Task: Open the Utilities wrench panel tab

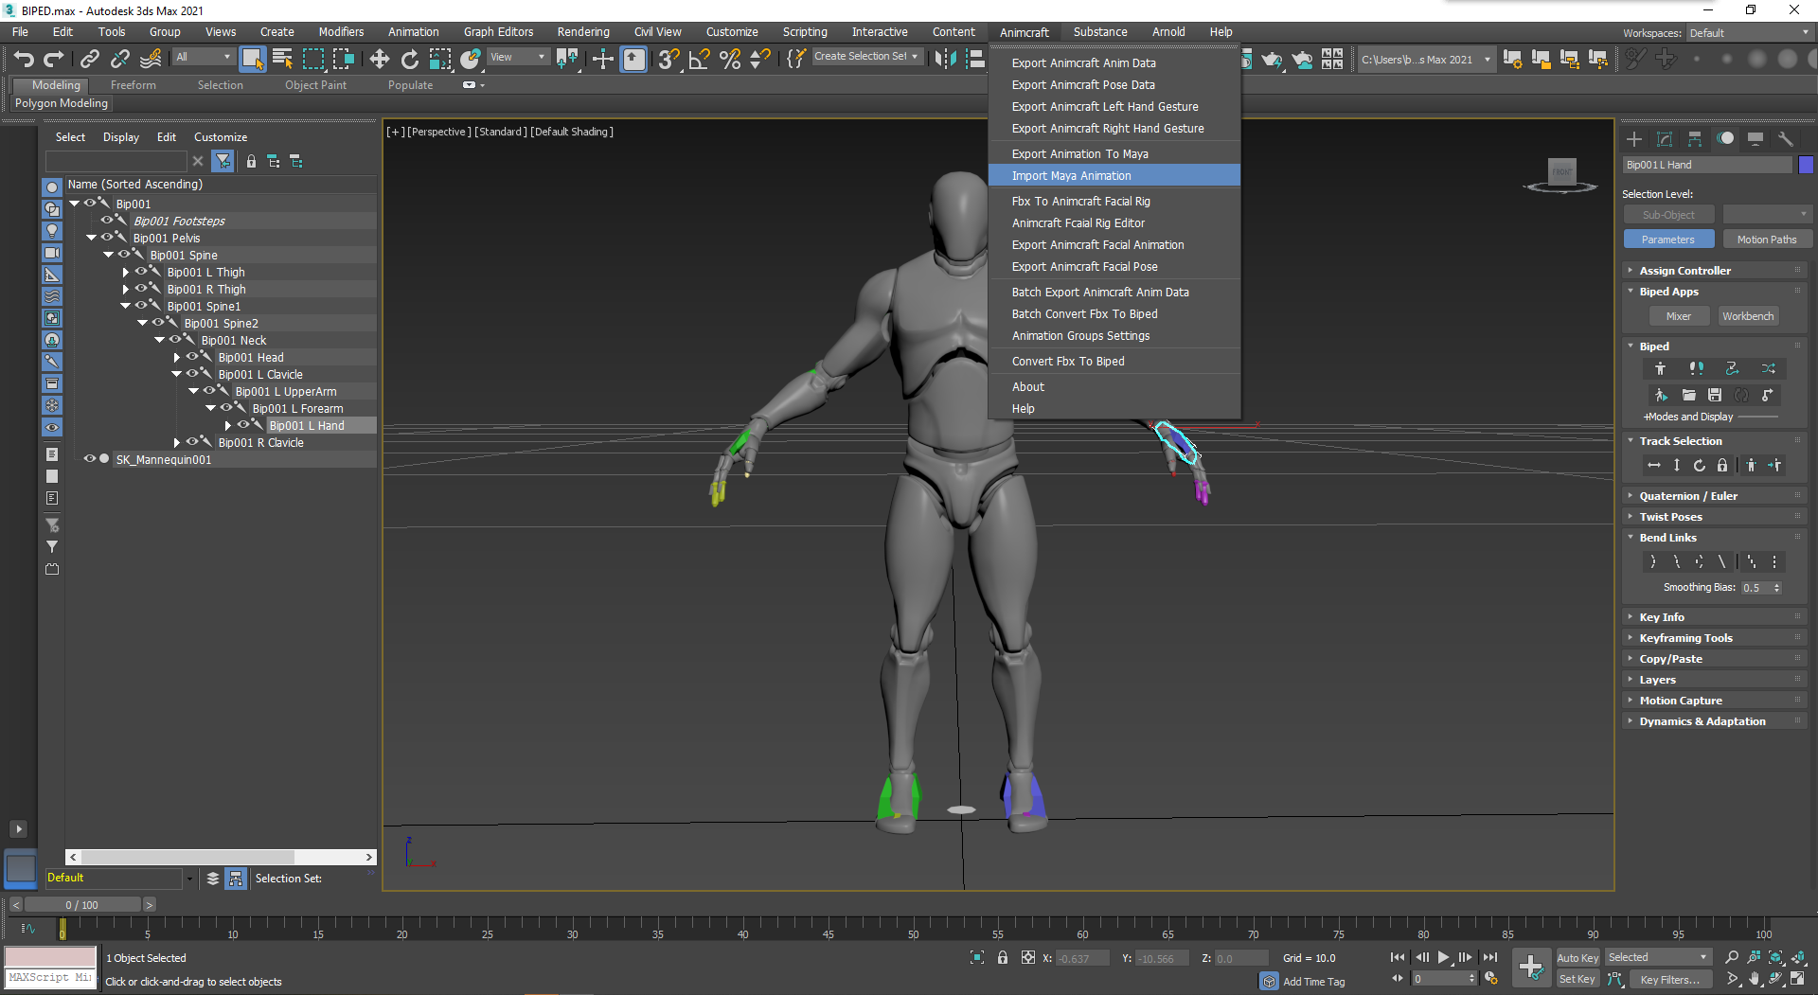Action: [1786, 139]
